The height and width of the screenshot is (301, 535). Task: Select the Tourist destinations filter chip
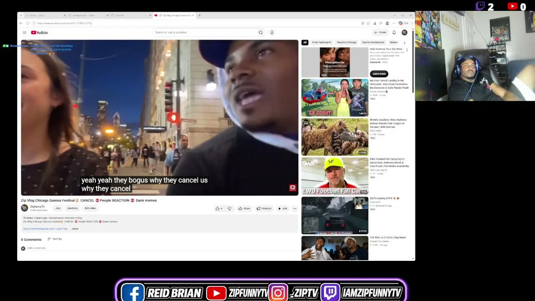click(373, 43)
